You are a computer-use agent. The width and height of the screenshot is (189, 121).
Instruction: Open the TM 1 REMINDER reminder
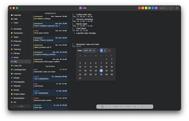click(50, 92)
